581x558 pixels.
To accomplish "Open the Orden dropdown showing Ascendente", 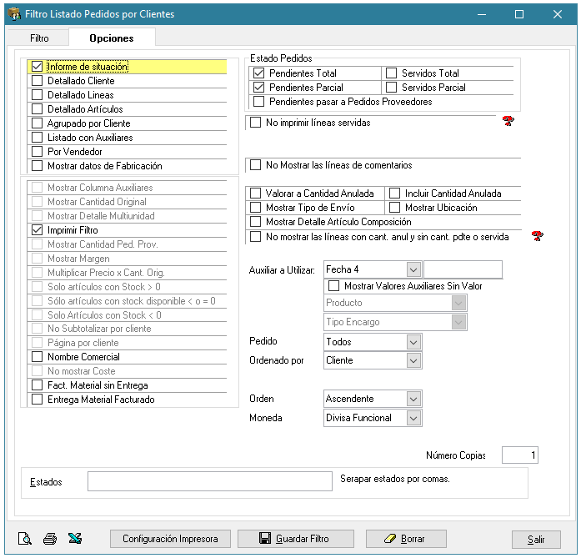I will (413, 399).
